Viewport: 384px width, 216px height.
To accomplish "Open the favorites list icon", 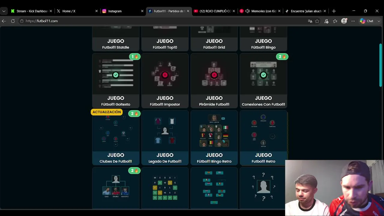I will tap(335, 21).
